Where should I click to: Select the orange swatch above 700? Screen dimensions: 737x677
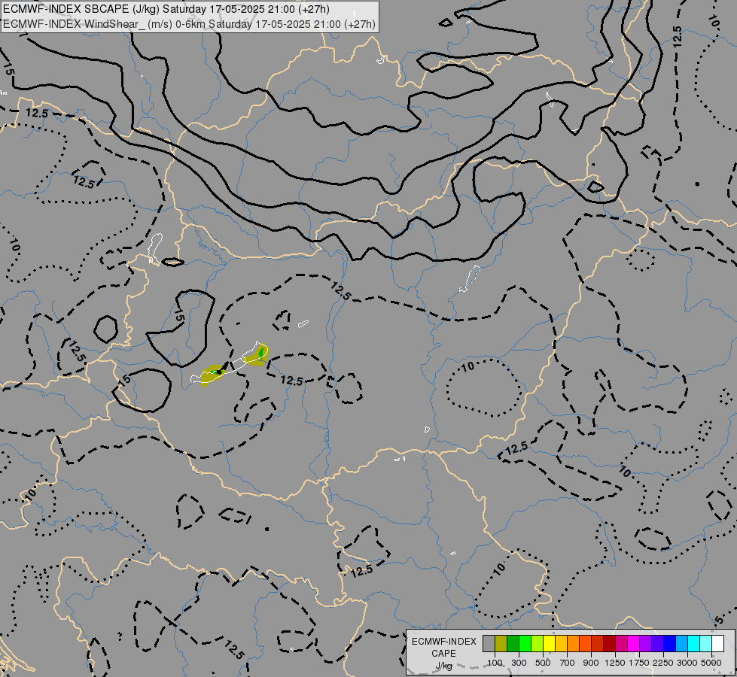click(574, 644)
